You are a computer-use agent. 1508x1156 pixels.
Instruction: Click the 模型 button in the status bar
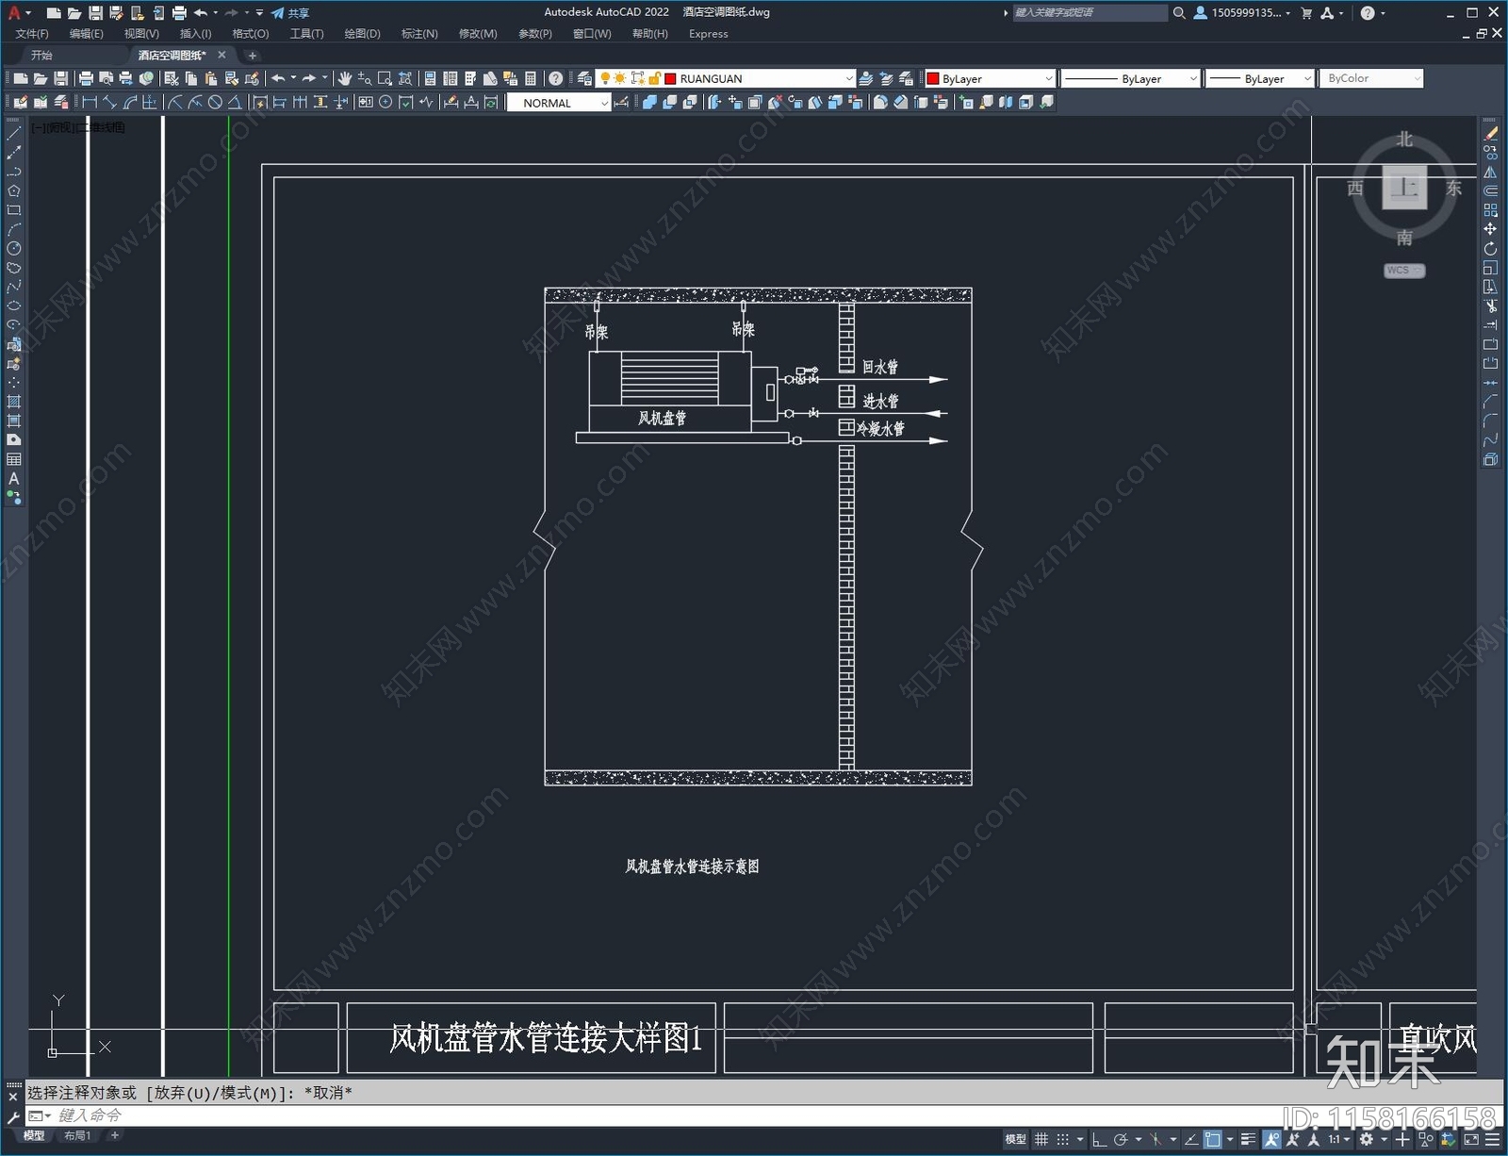(x=1015, y=1139)
